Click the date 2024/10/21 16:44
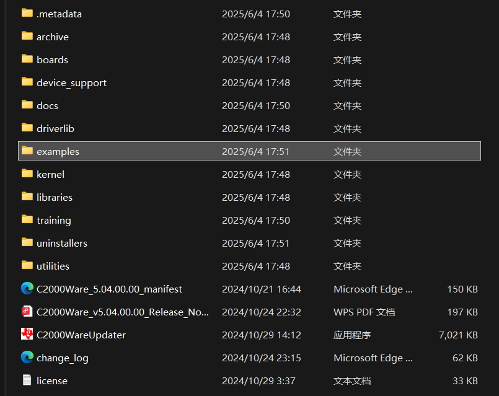 [262, 289]
